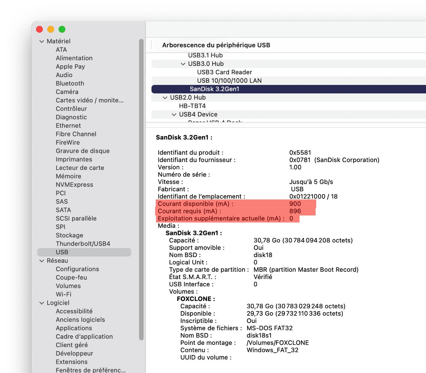Click the sidebar vertical scrollbar
The image size is (426, 373).
pyautogui.click(x=141, y=189)
